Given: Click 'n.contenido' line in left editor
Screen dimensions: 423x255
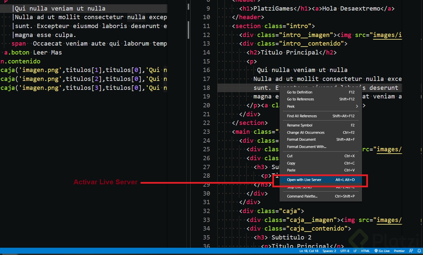Looking at the screenshot, I should tap(20, 61).
